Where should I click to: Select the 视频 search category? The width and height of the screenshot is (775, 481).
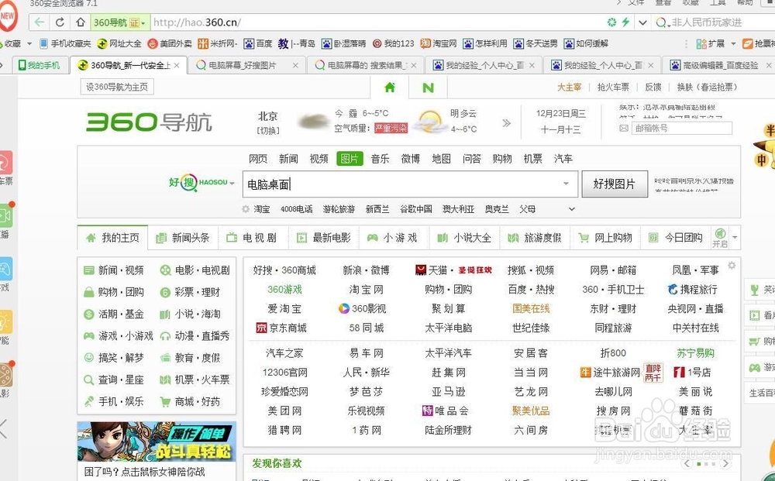[319, 159]
